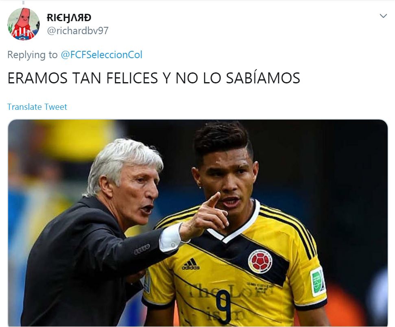Open the @richardbv97 handle
This screenshot has height=327, width=395.
click(x=78, y=31)
